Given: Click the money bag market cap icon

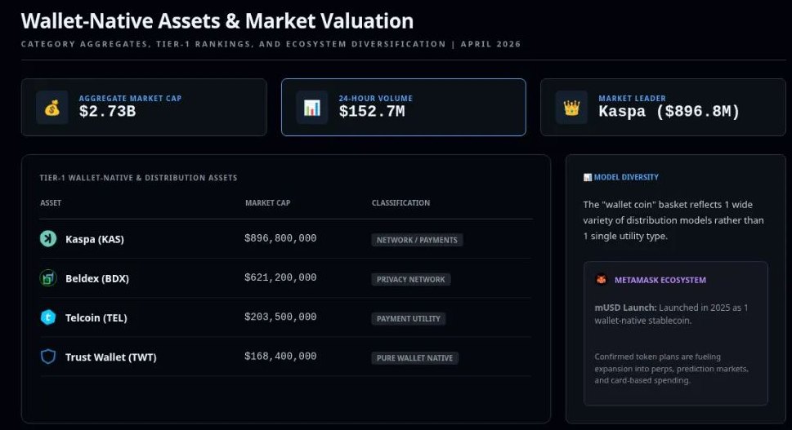Looking at the screenshot, I should click(x=52, y=107).
